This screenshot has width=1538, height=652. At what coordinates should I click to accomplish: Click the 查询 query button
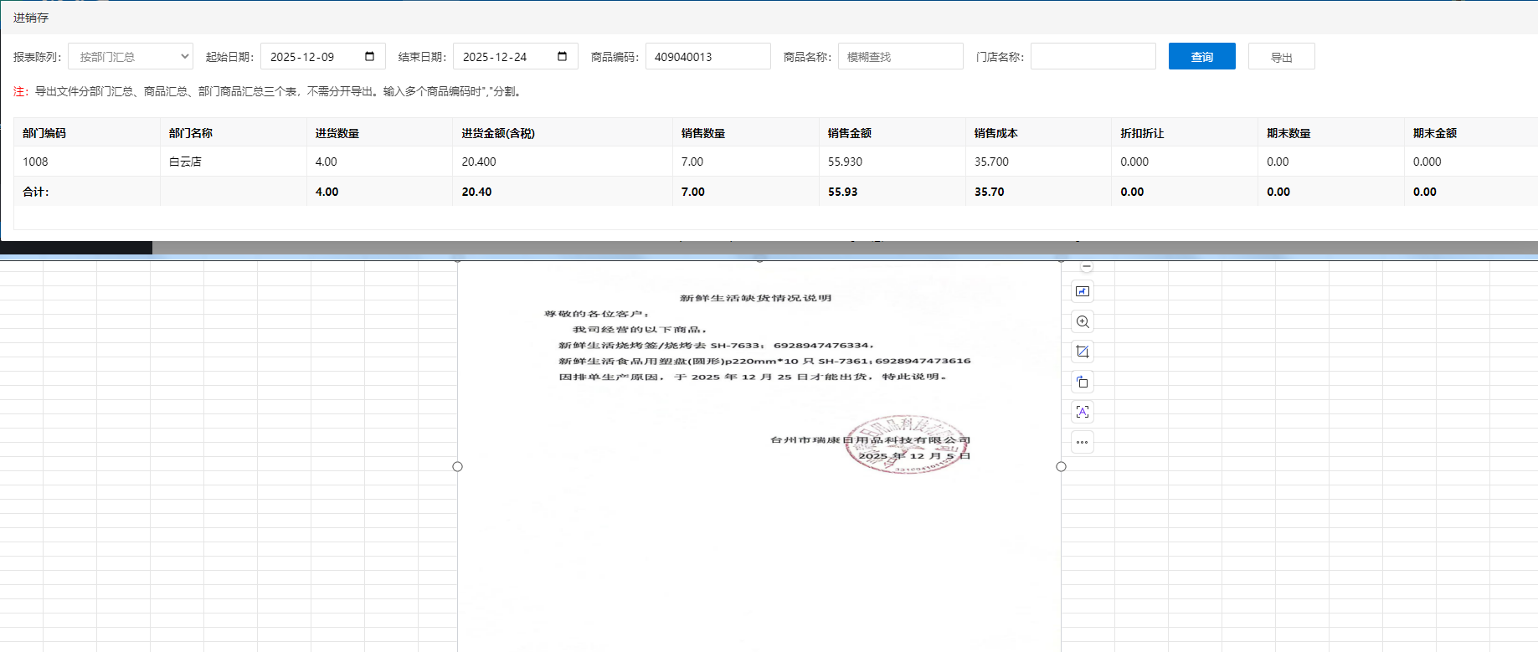1201,57
